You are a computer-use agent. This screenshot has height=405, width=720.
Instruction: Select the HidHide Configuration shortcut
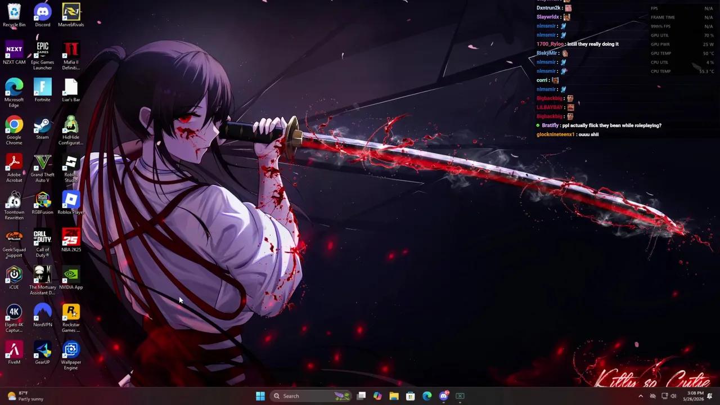(x=71, y=130)
